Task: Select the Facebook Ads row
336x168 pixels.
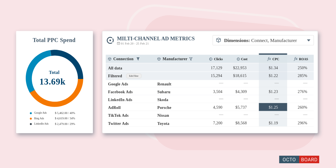Action: (x=210, y=92)
